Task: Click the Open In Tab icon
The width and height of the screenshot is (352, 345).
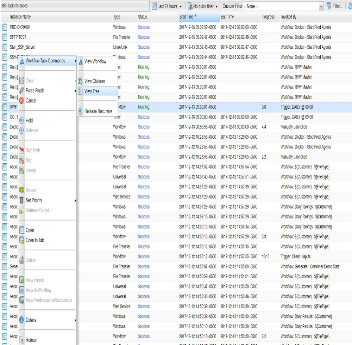Action: click(x=21, y=241)
